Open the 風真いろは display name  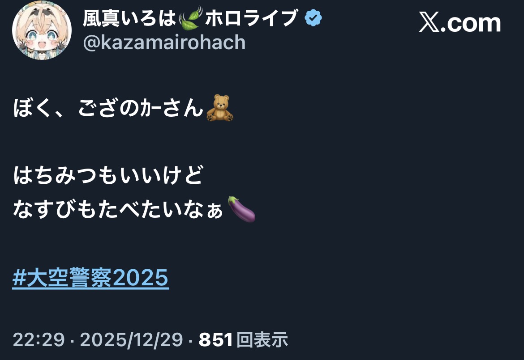pyautogui.click(x=129, y=18)
